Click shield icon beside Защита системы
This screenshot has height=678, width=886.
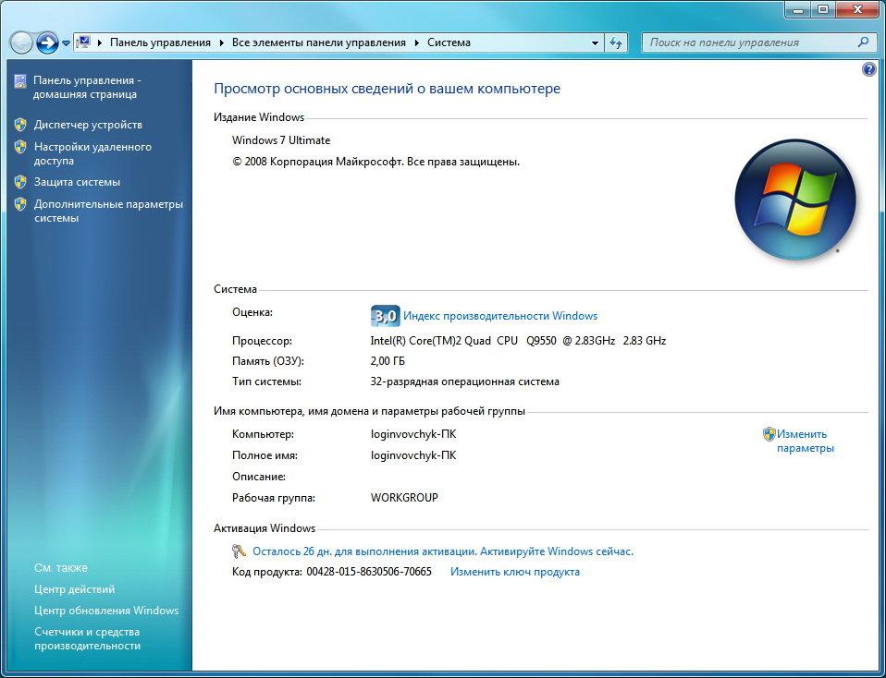[20, 182]
